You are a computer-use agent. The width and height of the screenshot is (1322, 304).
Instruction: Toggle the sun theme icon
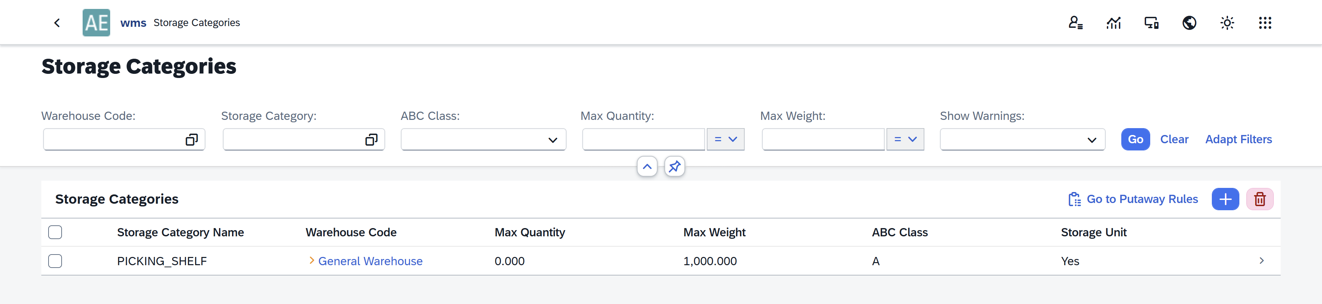coord(1227,23)
